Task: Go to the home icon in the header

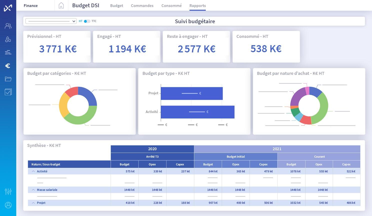Action: [61, 5]
